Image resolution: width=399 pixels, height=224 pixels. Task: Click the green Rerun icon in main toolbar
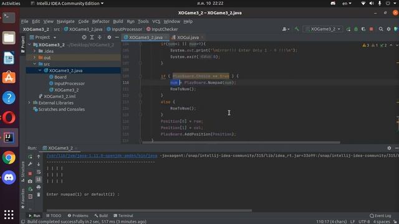[x=349, y=29]
